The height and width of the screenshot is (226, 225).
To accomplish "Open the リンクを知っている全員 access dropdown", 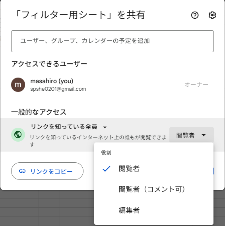I will (69, 127).
